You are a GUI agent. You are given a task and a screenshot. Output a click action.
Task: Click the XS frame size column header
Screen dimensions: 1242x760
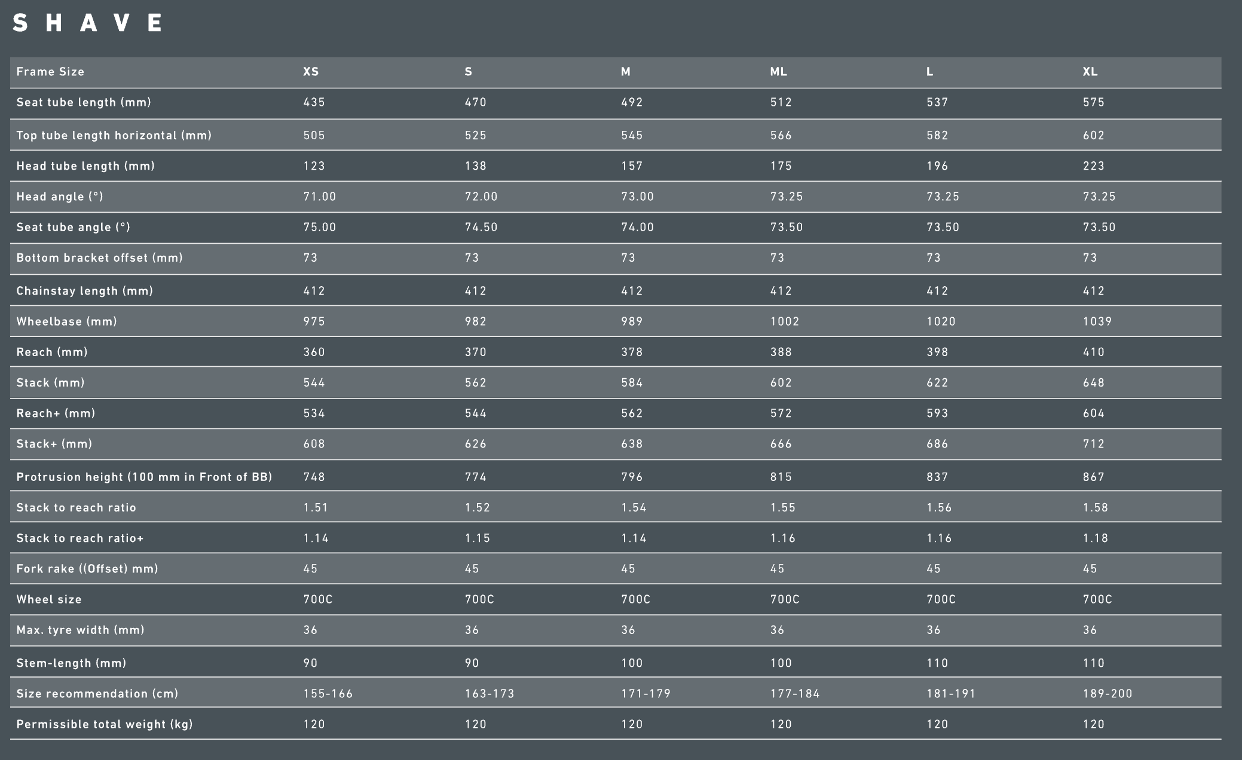311,72
